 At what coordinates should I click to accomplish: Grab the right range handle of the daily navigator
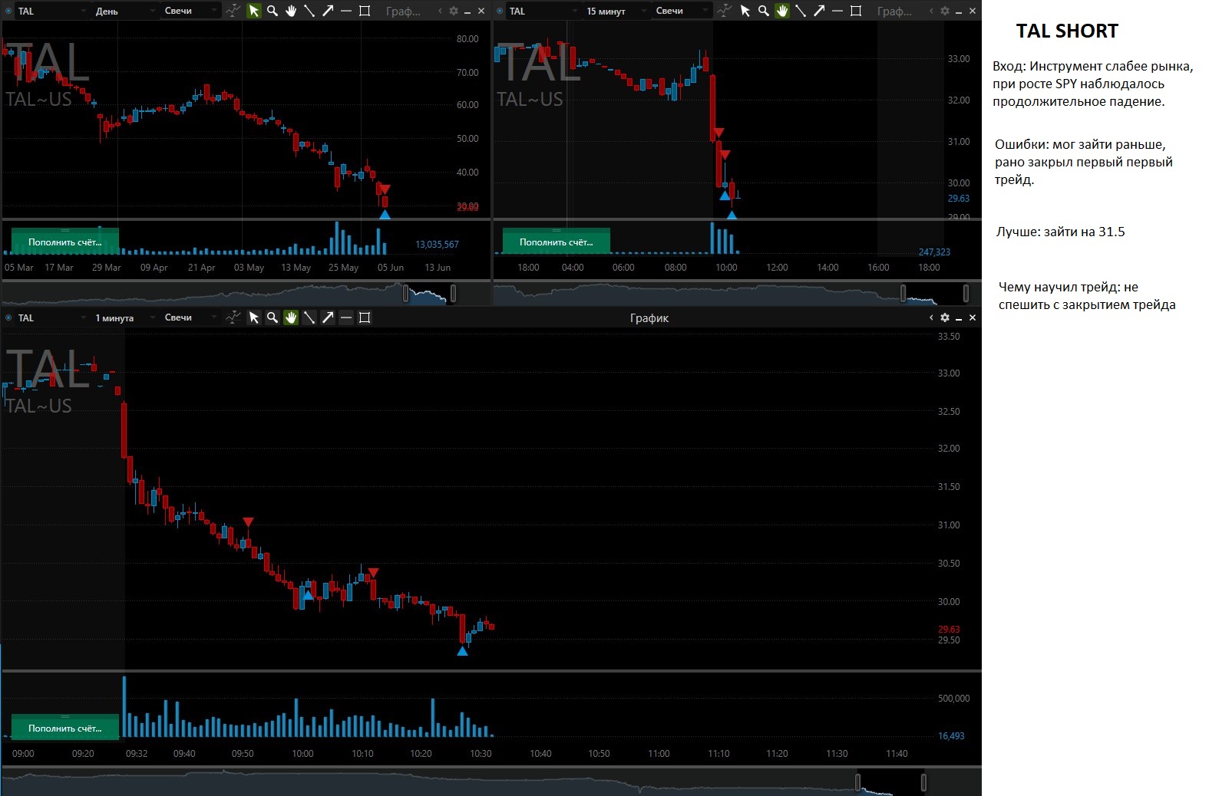click(x=453, y=293)
